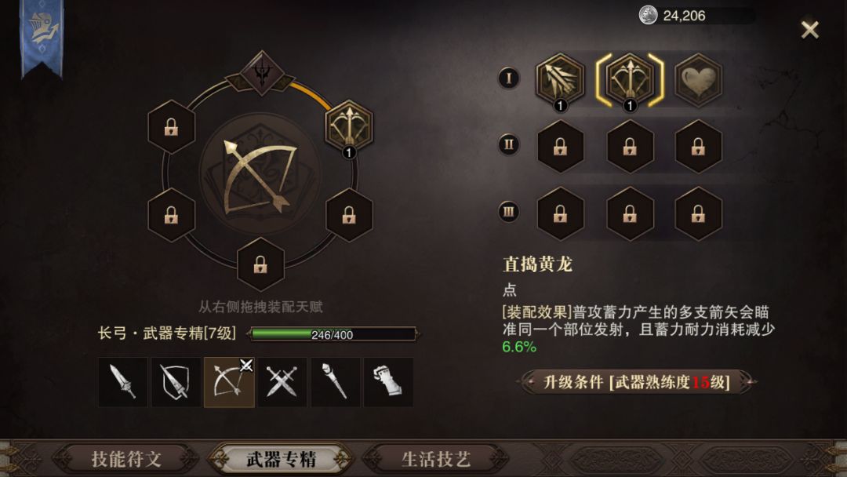Screen dimensions: 847x477
Task: Click the weapon mastery progress bar 246/400
Action: 333,334
